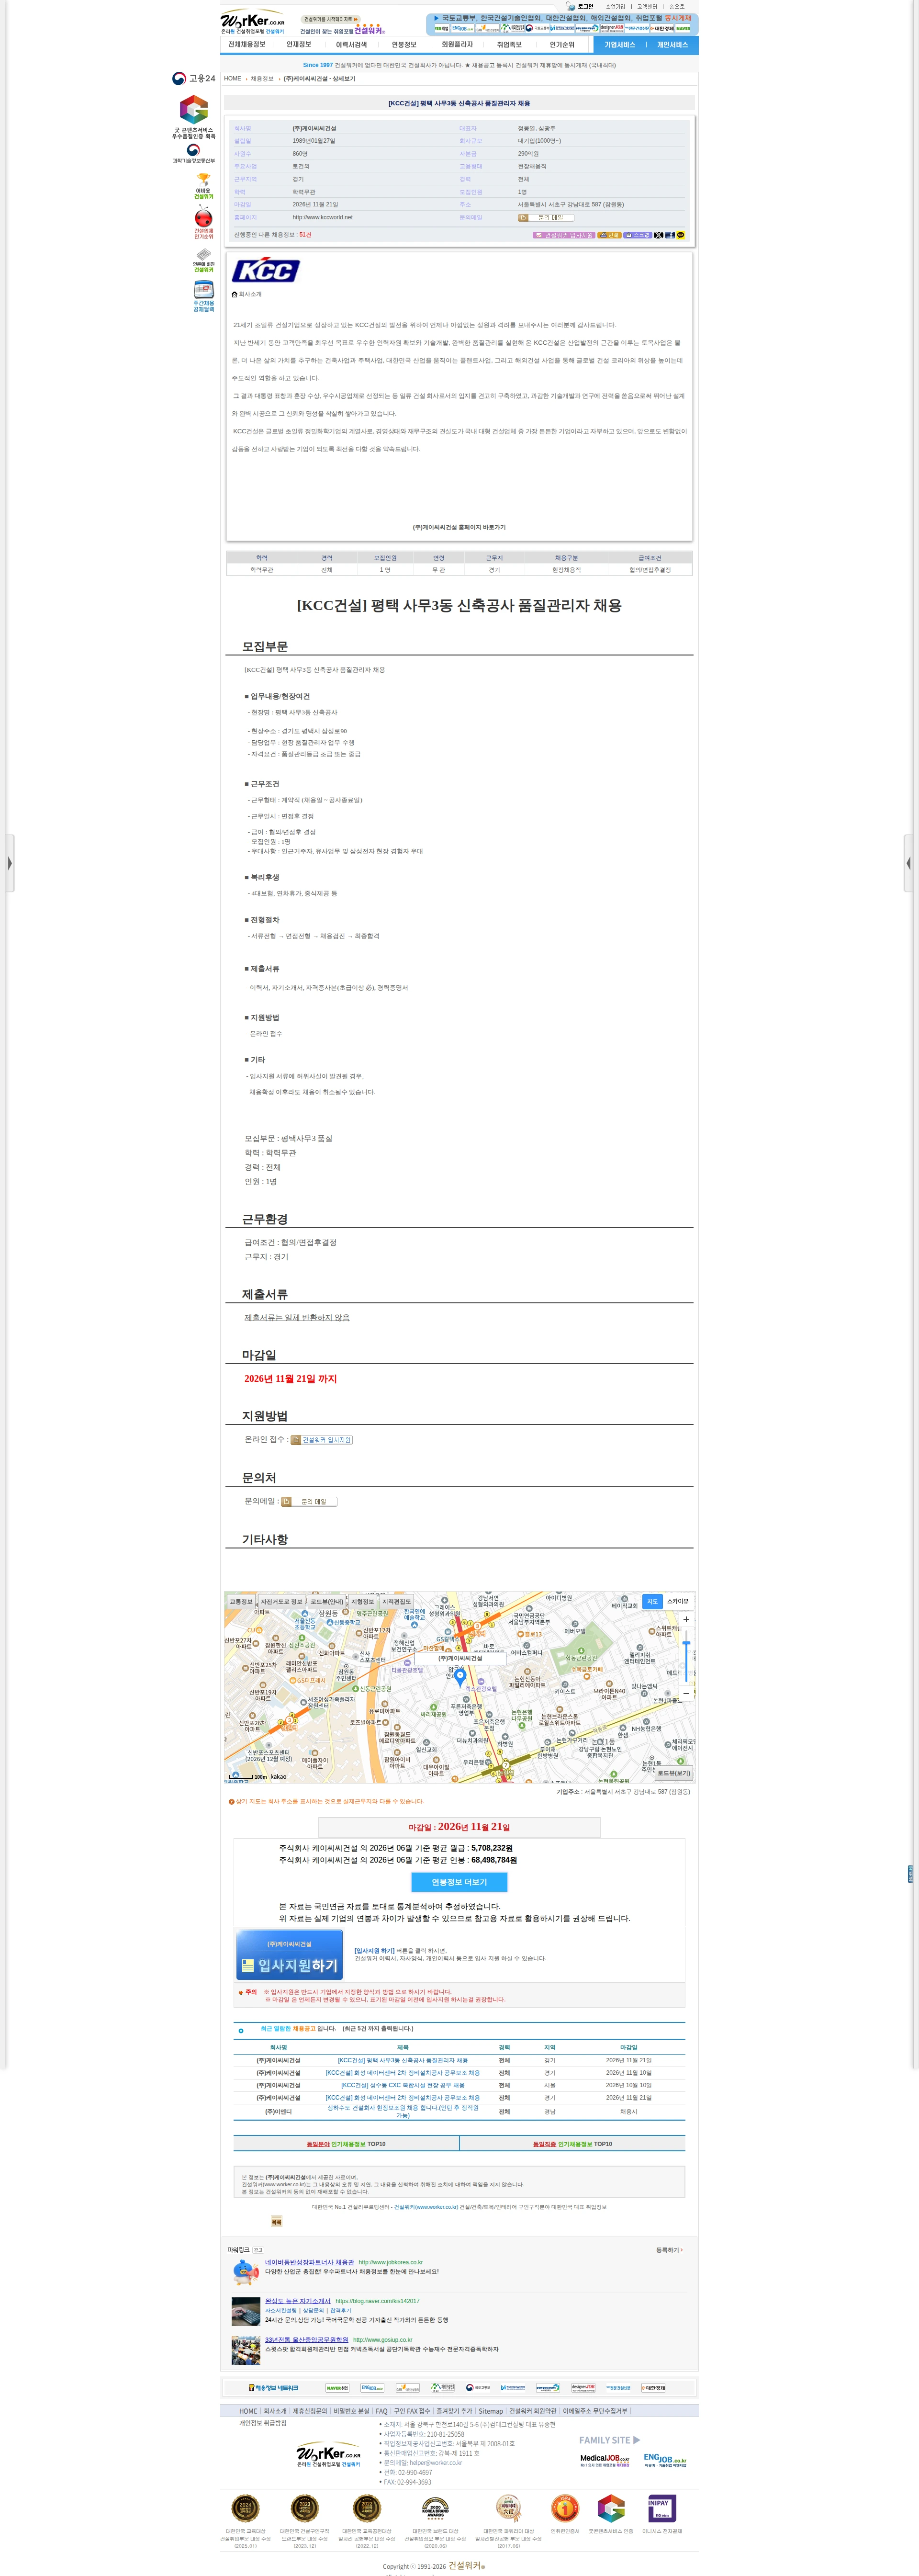The height and width of the screenshot is (2576, 919).
Task: Share the posting via the KakaoTalk icon
Action: pos(680,235)
